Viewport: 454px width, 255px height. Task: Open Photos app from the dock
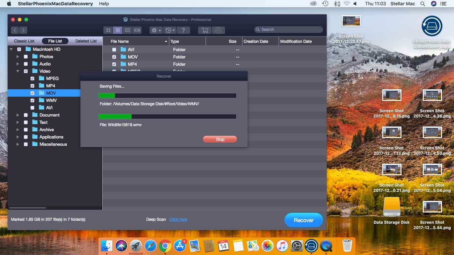click(x=267, y=246)
